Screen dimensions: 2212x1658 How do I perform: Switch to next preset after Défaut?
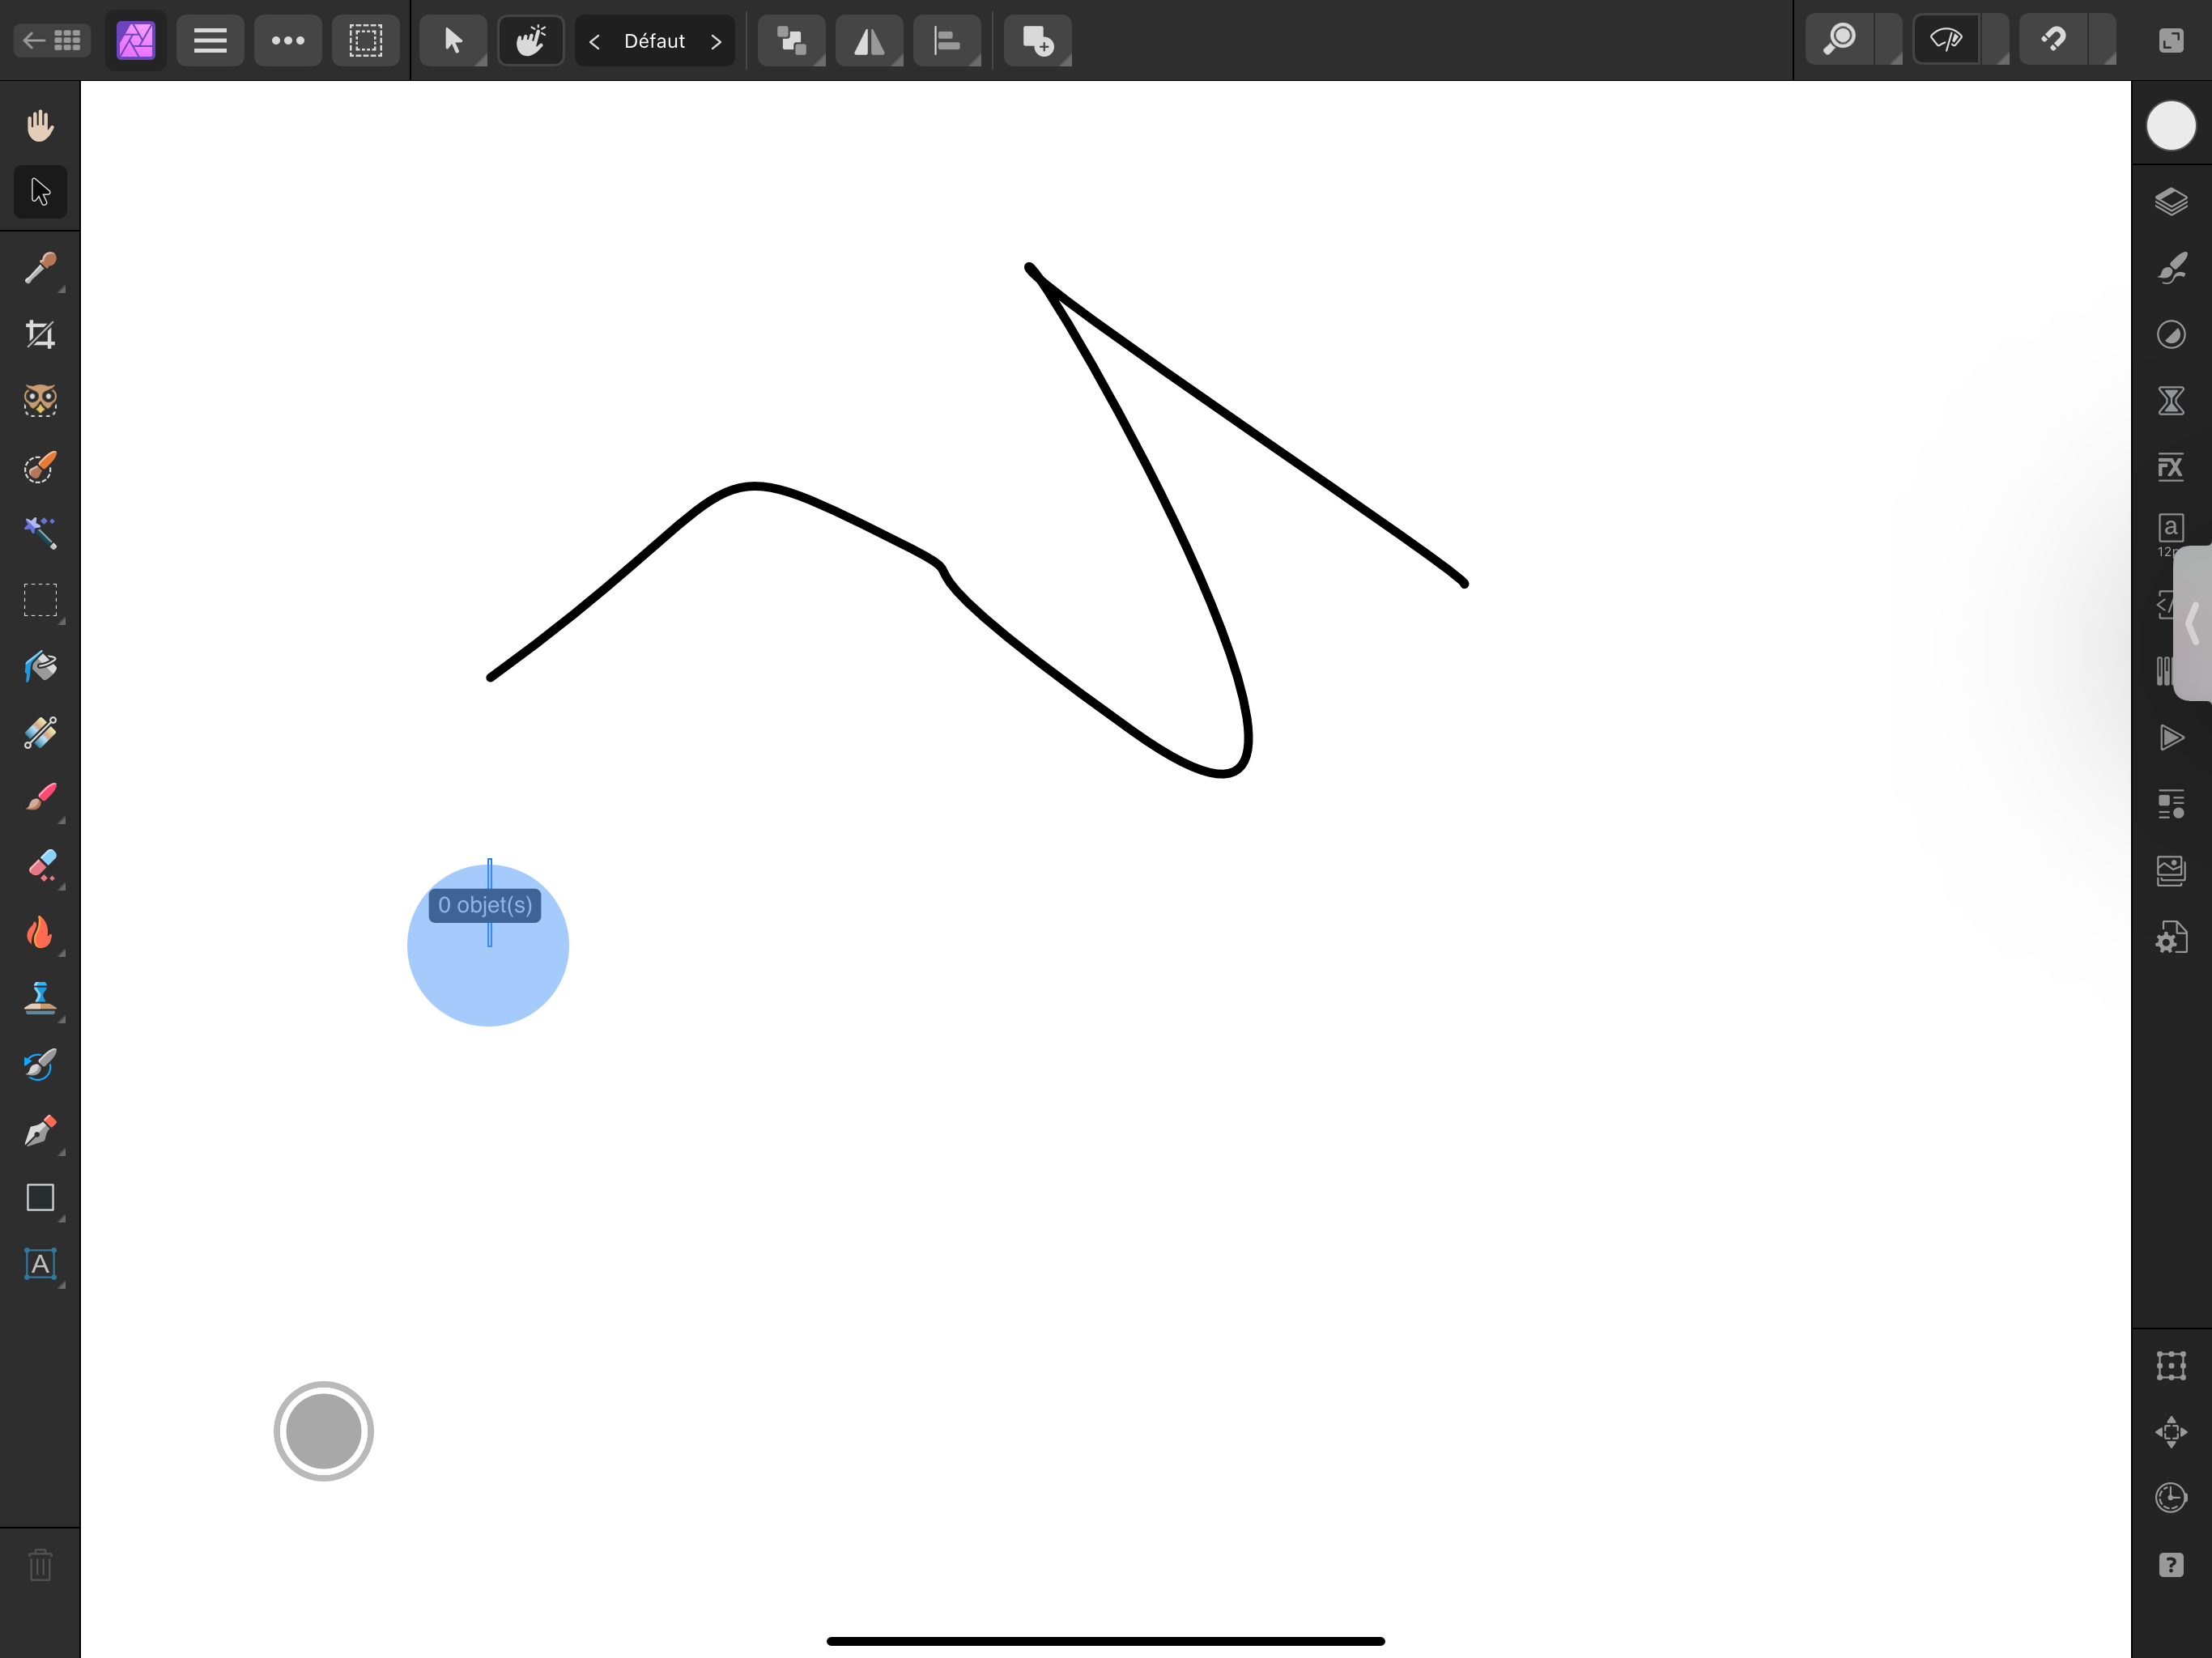coord(716,41)
